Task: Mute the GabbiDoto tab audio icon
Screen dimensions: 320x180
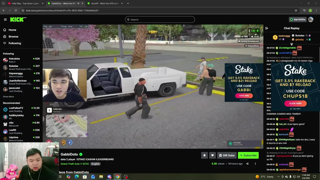Action: 78,3
